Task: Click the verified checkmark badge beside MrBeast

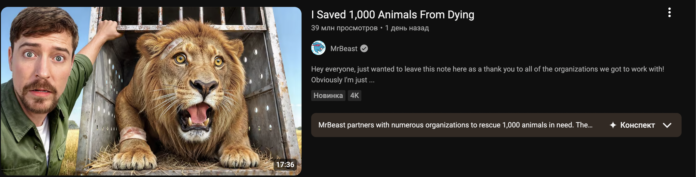Action: [364, 48]
